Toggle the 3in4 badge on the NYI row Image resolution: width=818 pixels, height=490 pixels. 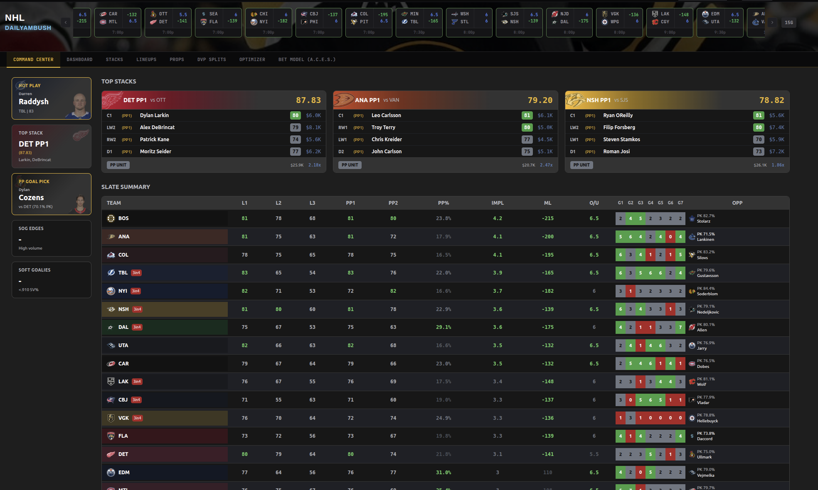pos(136,291)
